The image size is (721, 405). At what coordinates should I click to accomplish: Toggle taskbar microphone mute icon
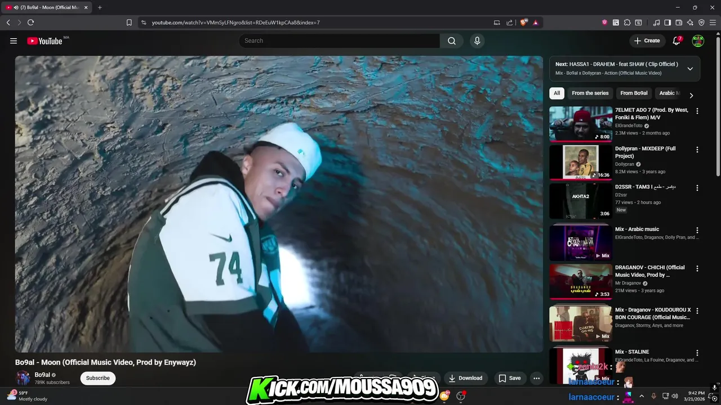tap(653, 396)
